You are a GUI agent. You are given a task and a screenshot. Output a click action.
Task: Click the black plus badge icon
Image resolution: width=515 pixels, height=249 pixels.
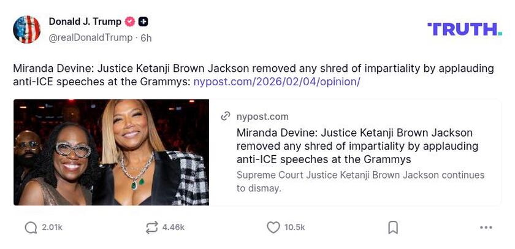[x=143, y=22]
